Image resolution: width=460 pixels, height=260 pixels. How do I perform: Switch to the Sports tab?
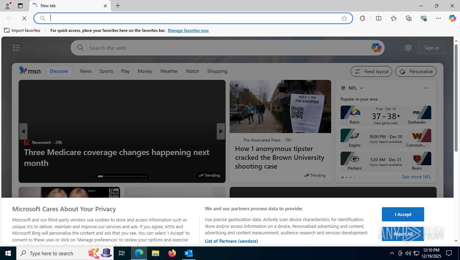click(x=106, y=71)
